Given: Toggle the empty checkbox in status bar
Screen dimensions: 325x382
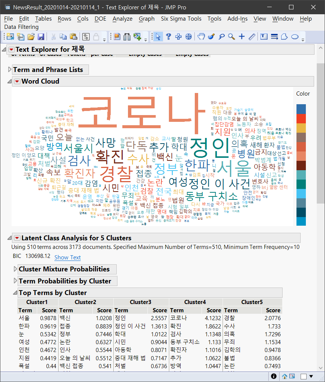Looking at the screenshot, I should [304, 376].
